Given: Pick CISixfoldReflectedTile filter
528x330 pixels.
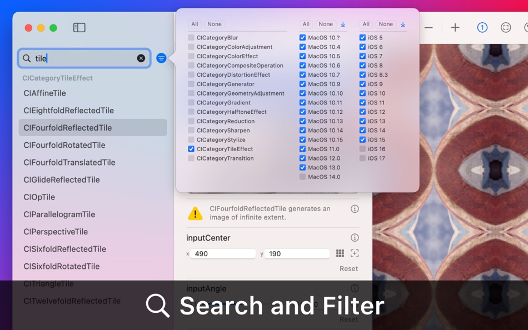Looking at the screenshot, I should pos(93,249).
